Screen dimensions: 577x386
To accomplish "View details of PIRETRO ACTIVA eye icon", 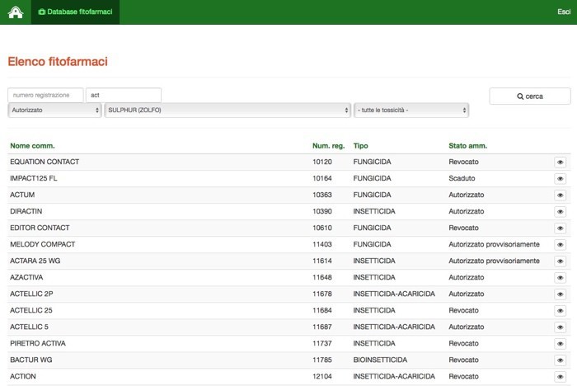I will [x=560, y=344].
